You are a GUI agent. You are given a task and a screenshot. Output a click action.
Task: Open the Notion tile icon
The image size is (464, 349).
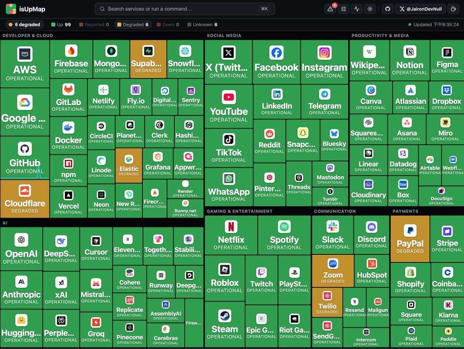point(410,52)
